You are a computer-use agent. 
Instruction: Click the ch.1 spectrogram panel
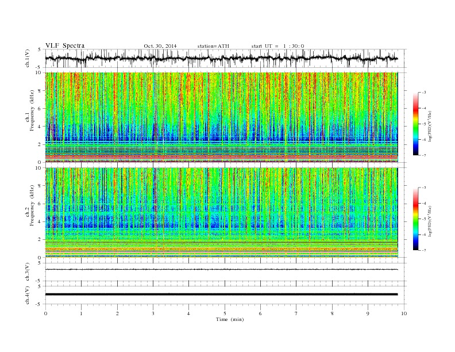click(221, 117)
